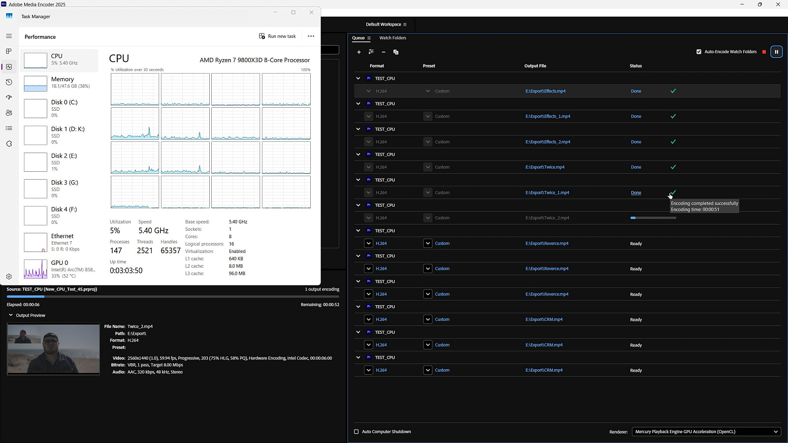The height and width of the screenshot is (443, 788).
Task: Collapse the TEST_CPU item above Reverce.mp4 first entry
Action: (x=358, y=230)
